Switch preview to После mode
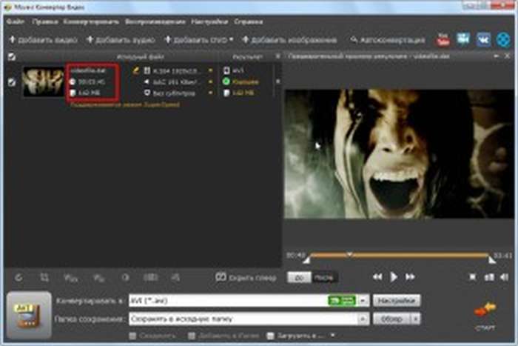The width and height of the screenshot is (518, 346). (323, 278)
